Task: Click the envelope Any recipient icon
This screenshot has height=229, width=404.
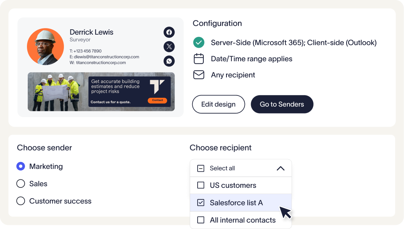Action: pyautogui.click(x=198, y=75)
